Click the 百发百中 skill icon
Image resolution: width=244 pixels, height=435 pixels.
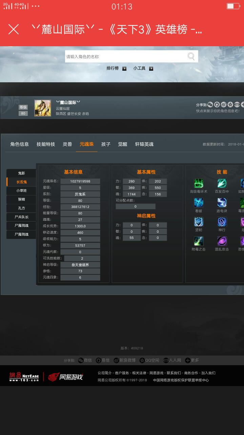[x=222, y=184]
